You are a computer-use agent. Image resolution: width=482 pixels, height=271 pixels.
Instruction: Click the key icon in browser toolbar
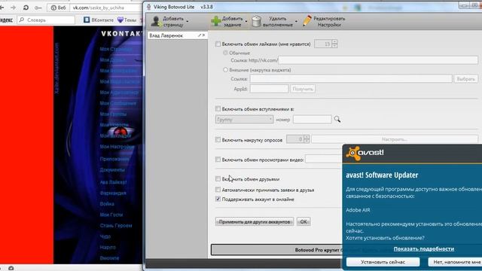pos(38,8)
